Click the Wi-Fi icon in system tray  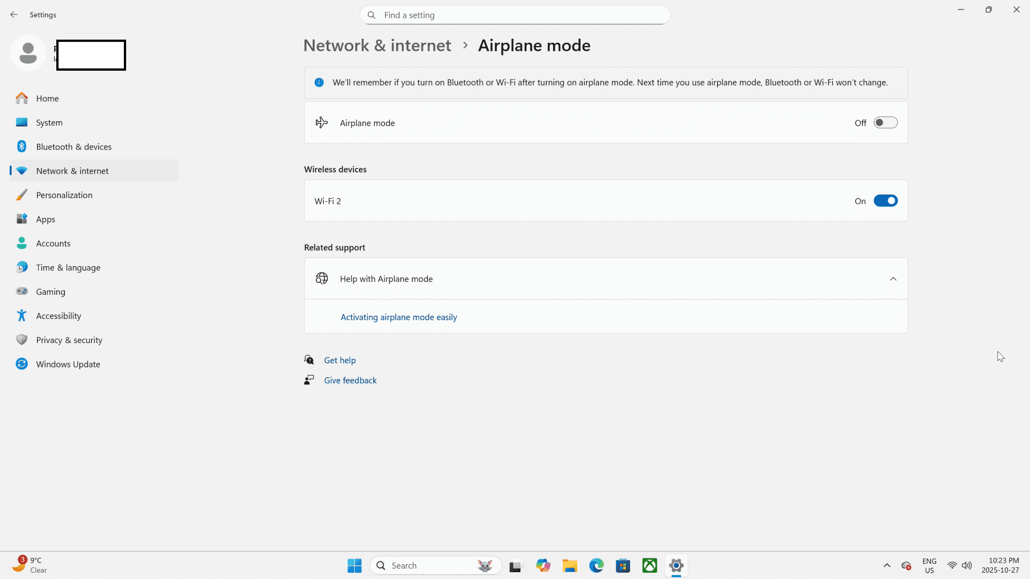point(952,565)
